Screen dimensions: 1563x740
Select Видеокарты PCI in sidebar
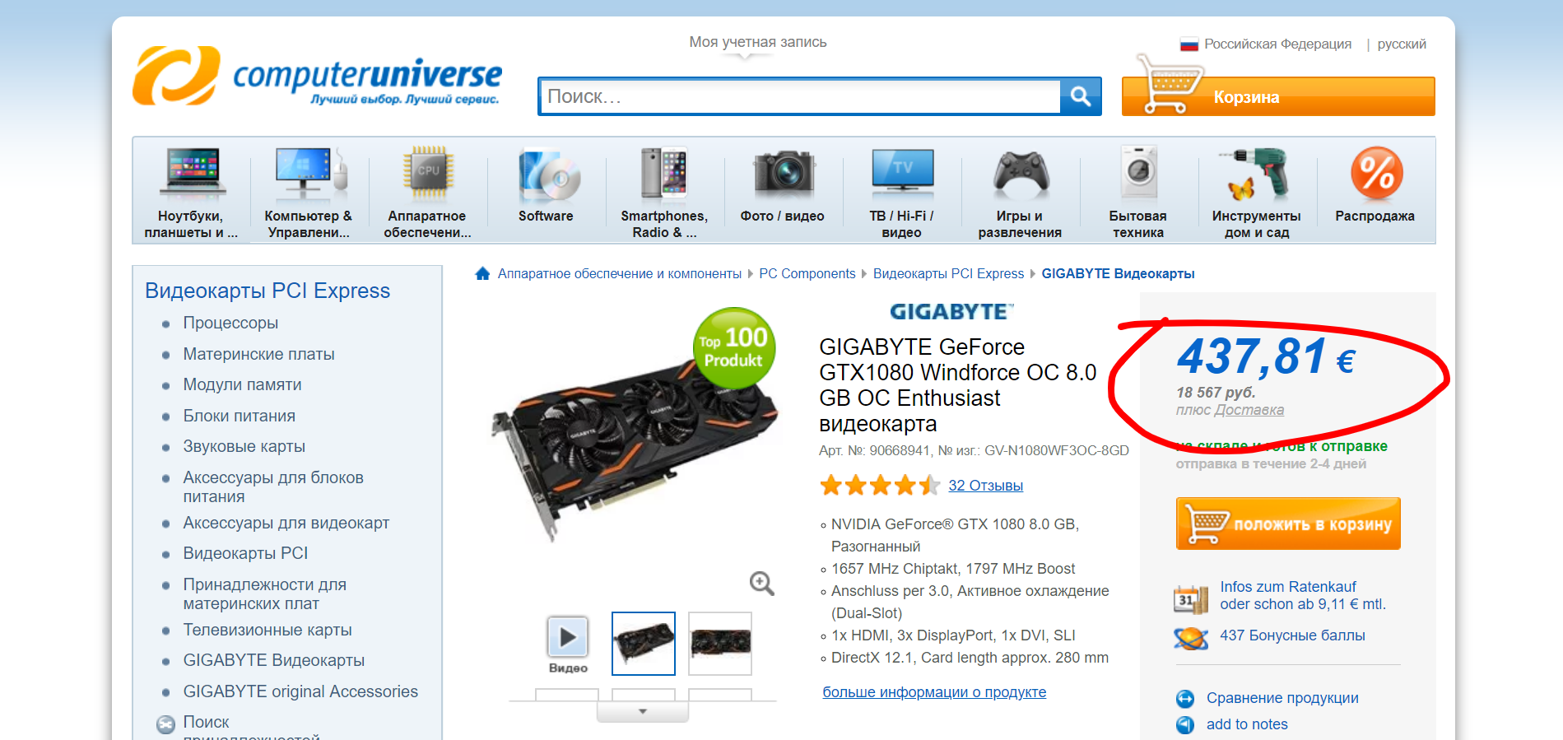coord(245,553)
